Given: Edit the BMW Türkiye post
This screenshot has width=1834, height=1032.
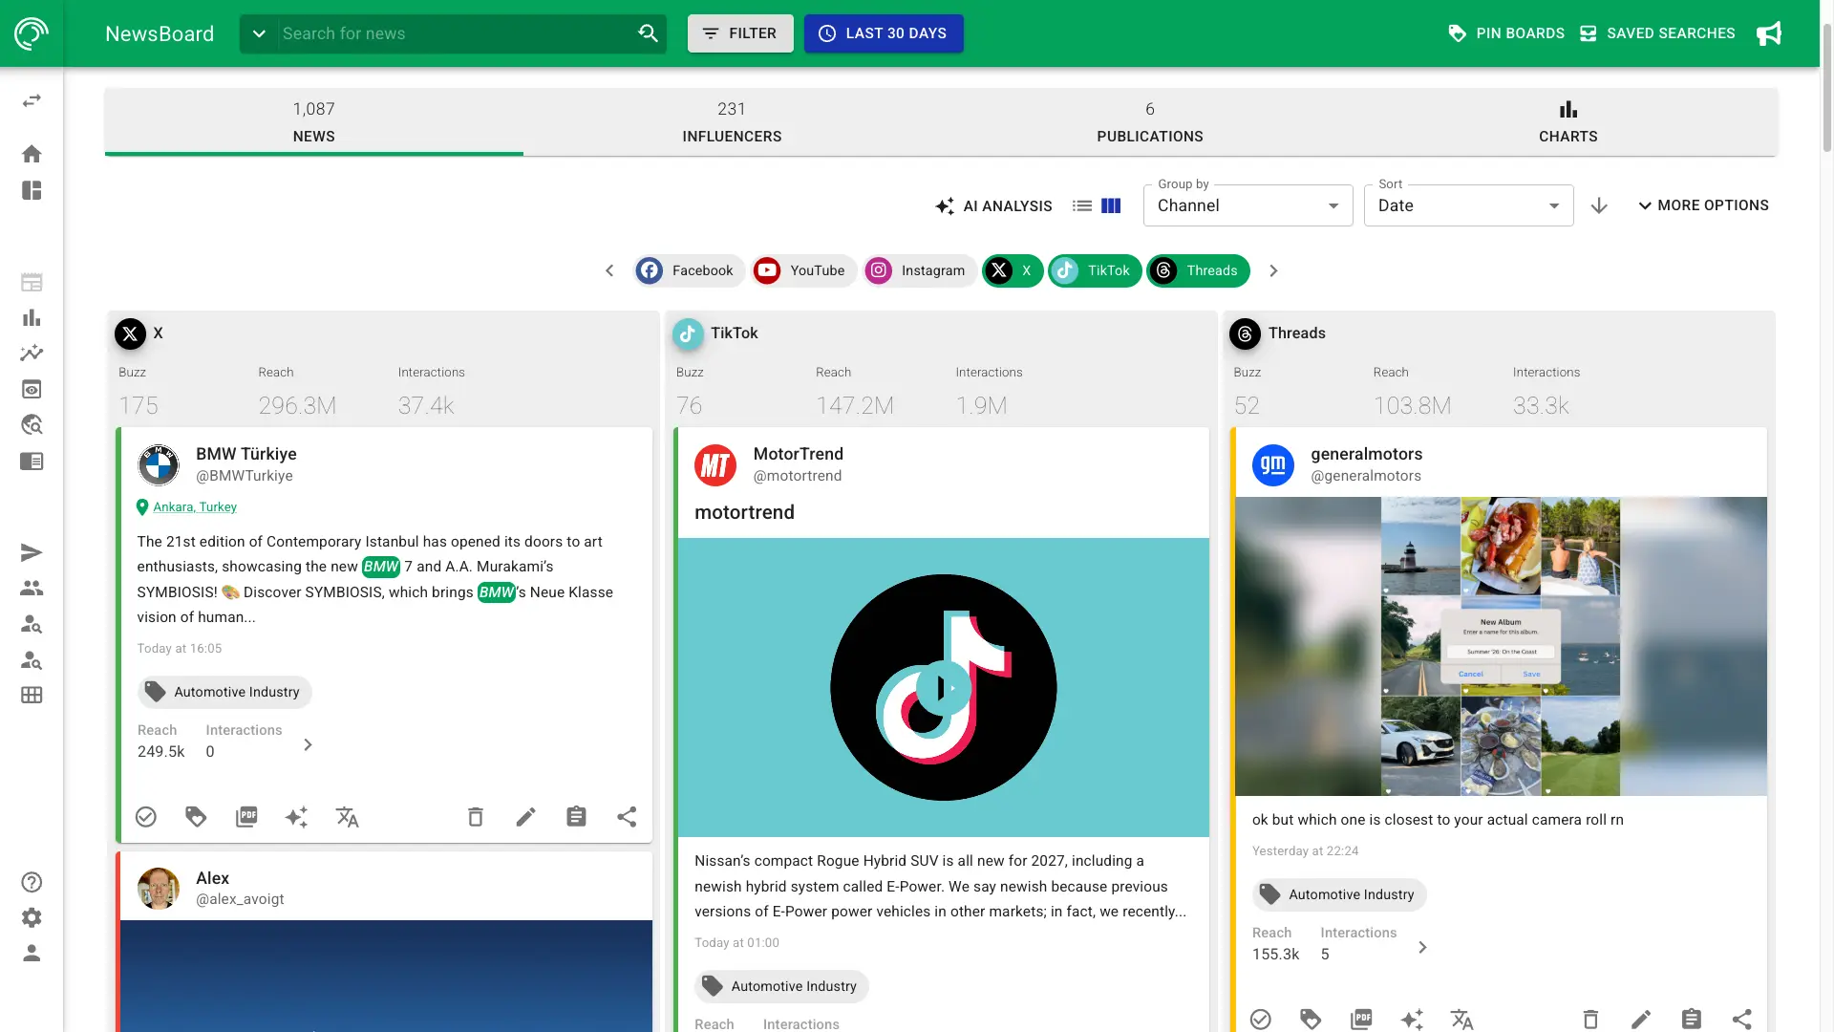Looking at the screenshot, I should click(526, 817).
